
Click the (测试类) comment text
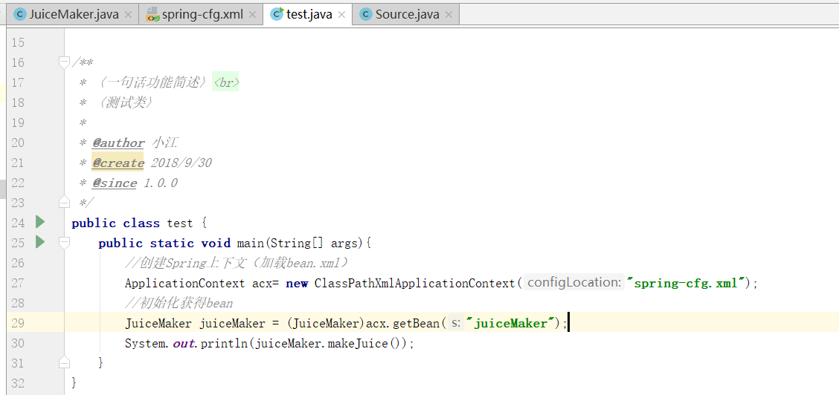click(125, 102)
